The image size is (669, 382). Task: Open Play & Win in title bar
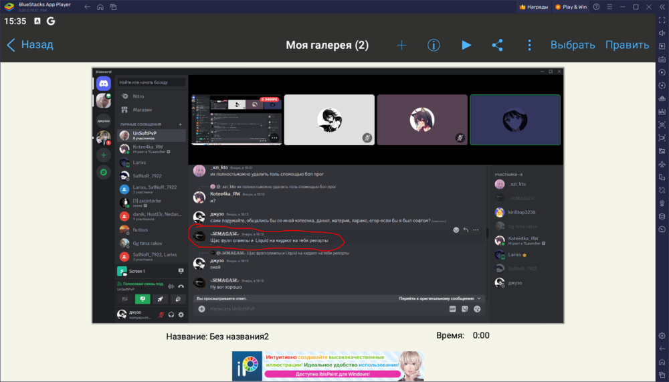(x=571, y=7)
